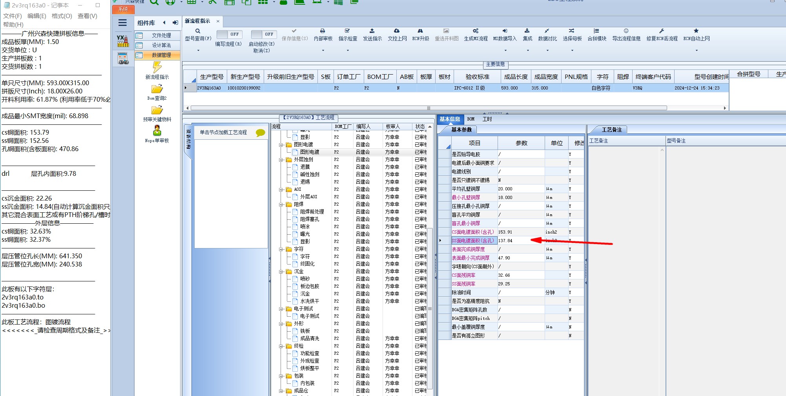This screenshot has height=396, width=786.
Task: Click the YX factory sidebar icon
Action: [123, 41]
